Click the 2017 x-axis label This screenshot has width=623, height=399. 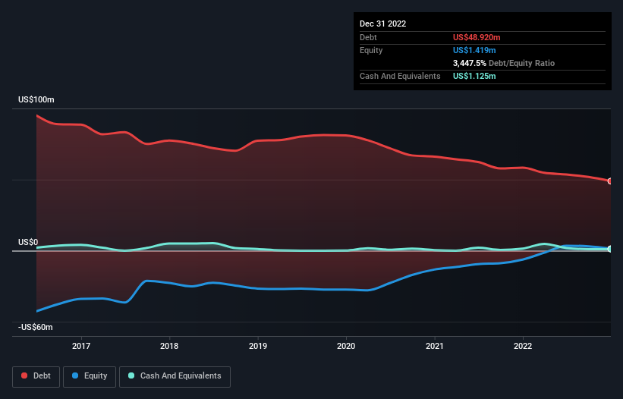81,346
